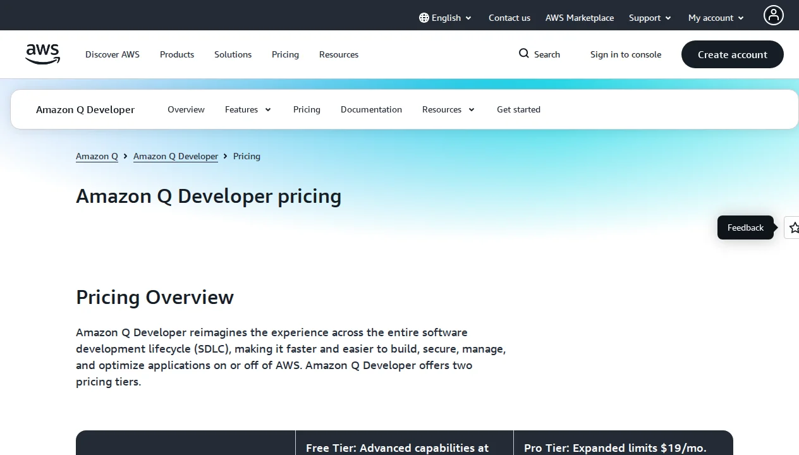This screenshot has width=799, height=455.
Task: Open the My account dropdown
Action: point(715,18)
